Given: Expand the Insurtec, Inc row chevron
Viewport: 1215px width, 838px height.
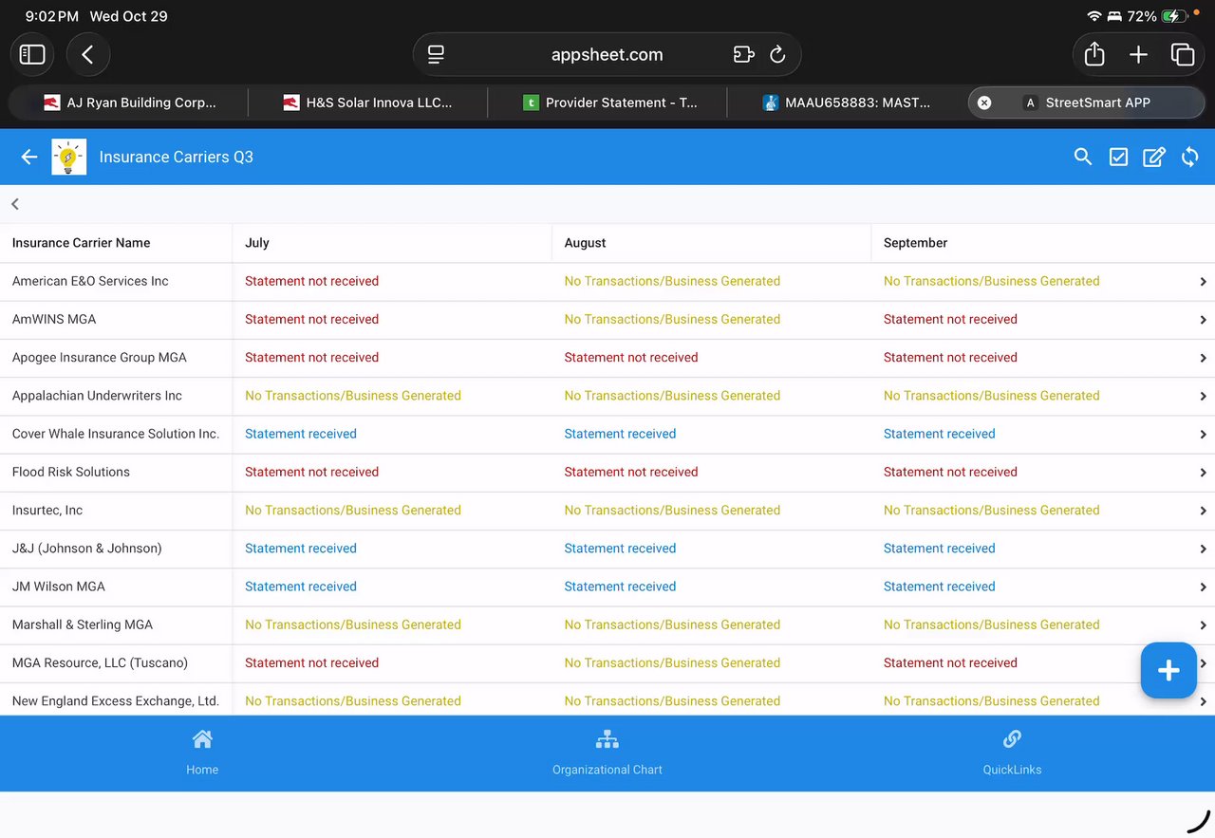Looking at the screenshot, I should [x=1204, y=511].
